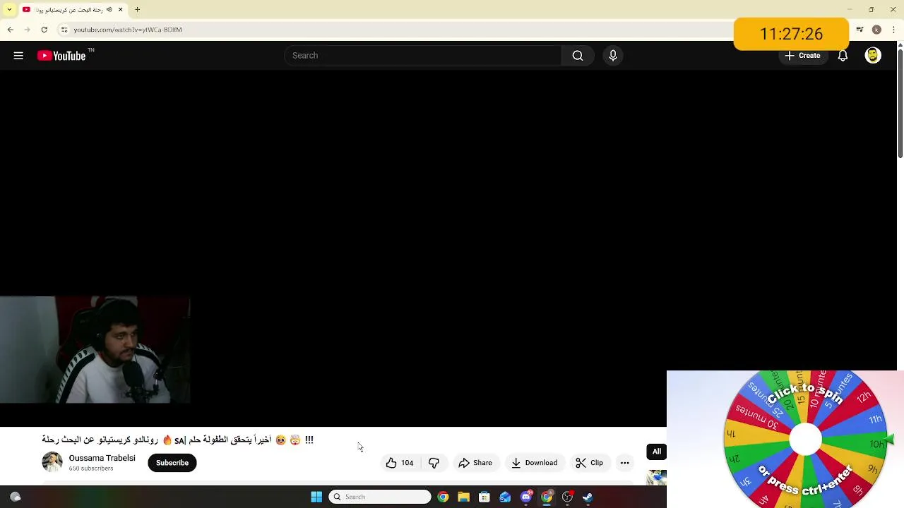Open more actions three-dot menu

click(x=625, y=463)
